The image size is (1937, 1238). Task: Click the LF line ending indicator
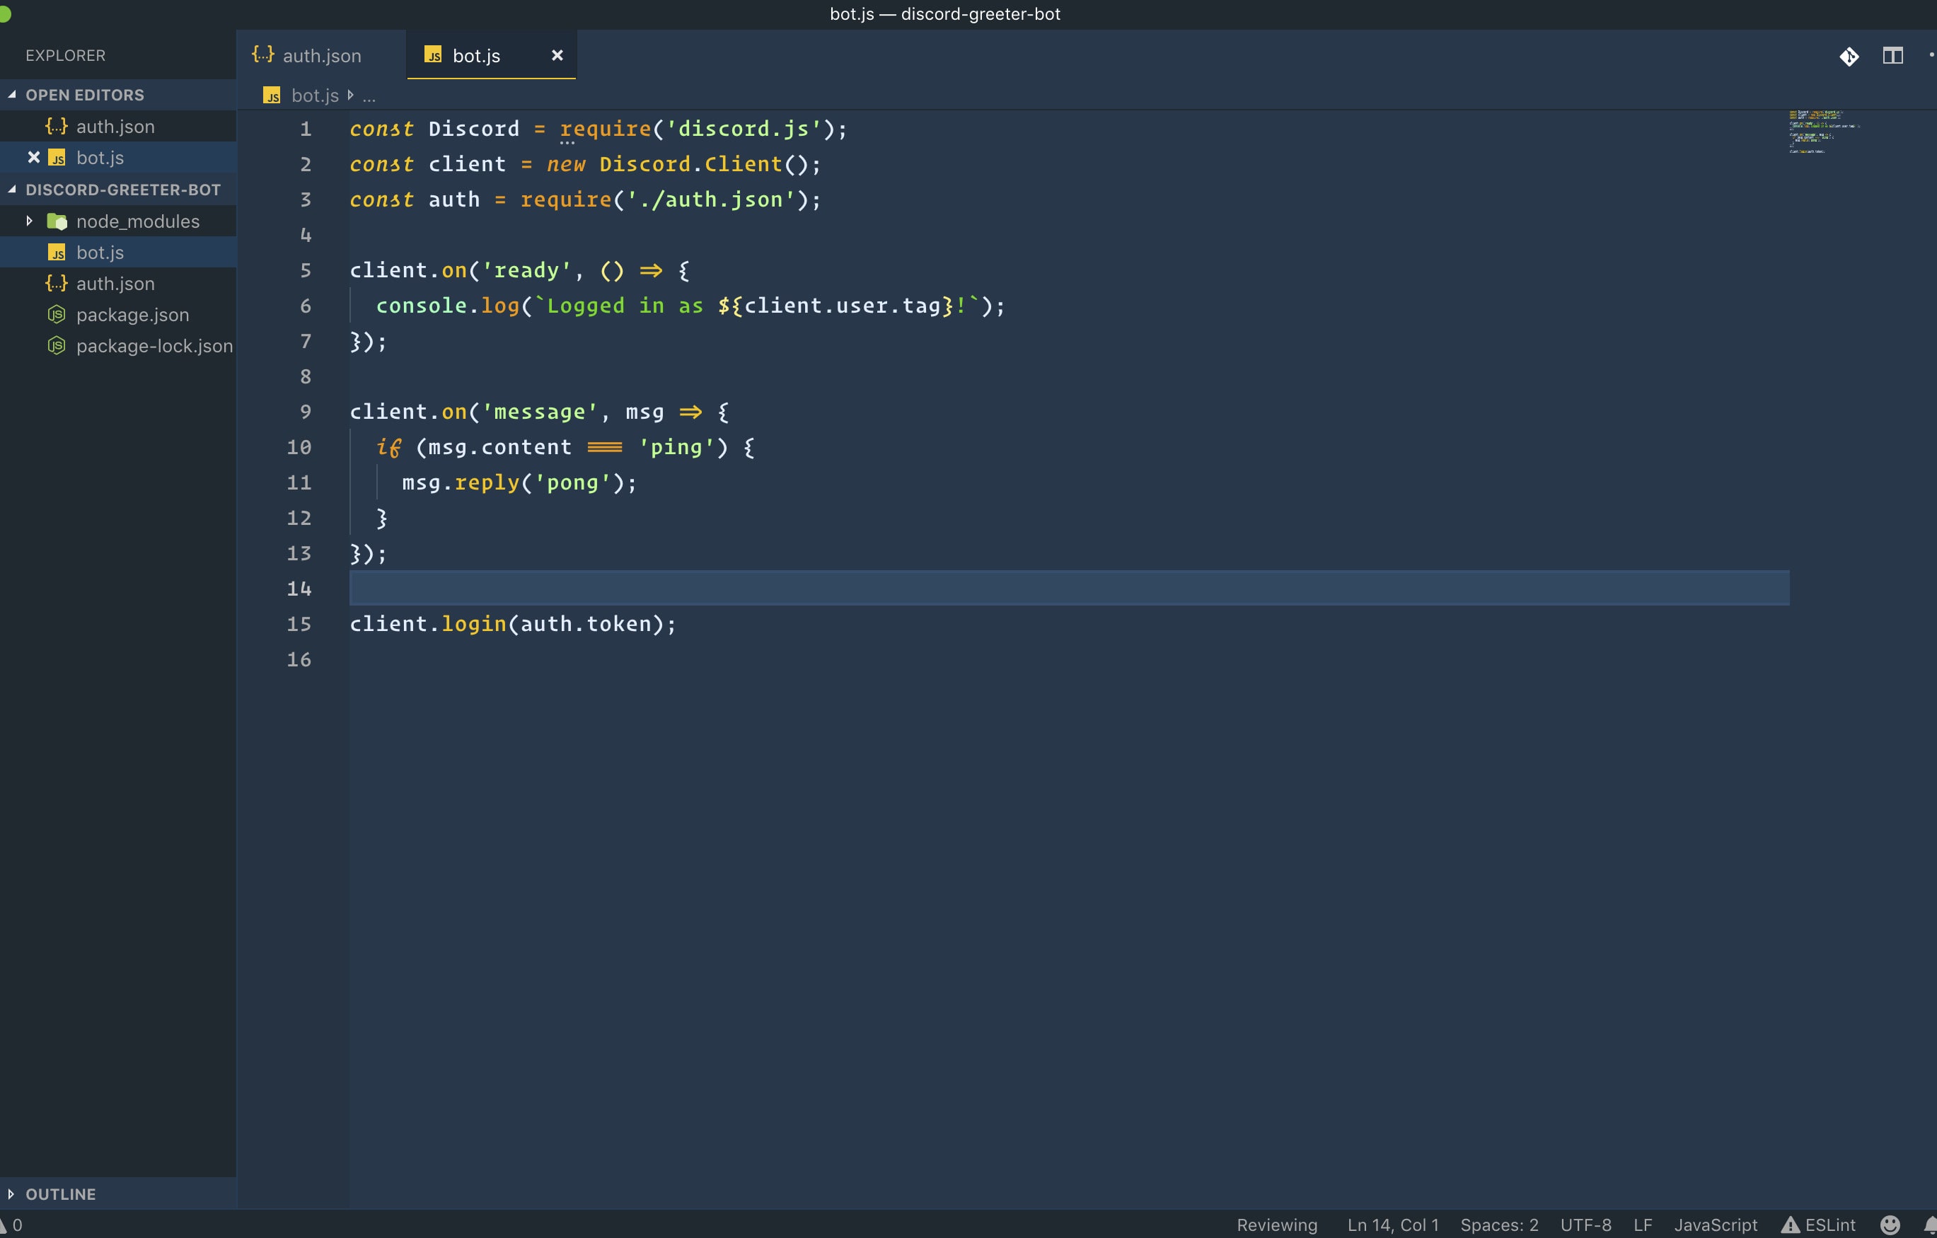tap(1642, 1222)
